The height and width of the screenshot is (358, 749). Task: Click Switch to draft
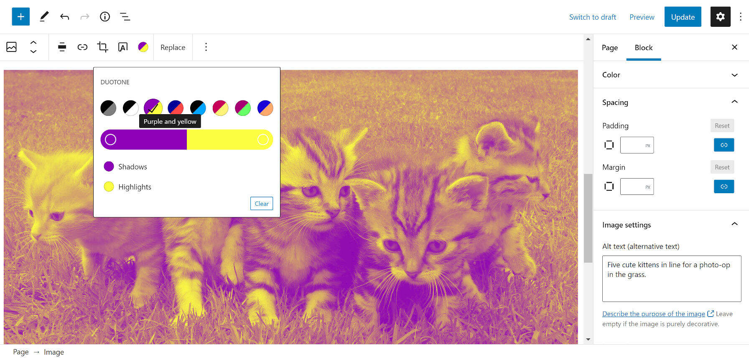pos(593,17)
